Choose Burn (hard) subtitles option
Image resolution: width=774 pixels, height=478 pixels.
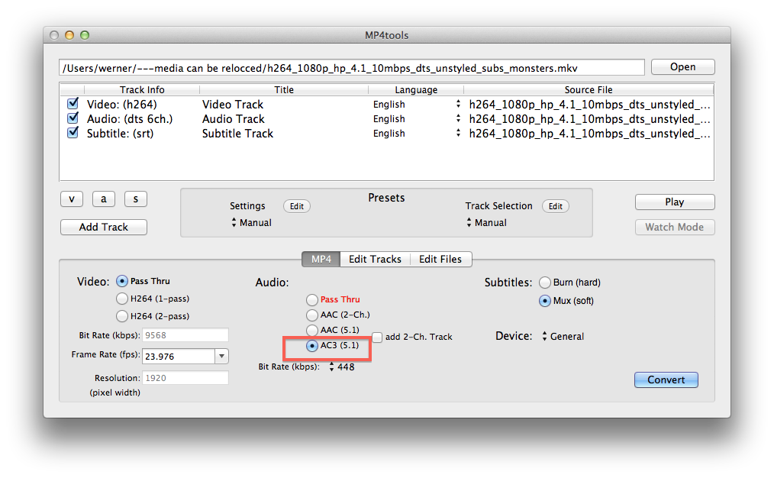[x=545, y=283]
